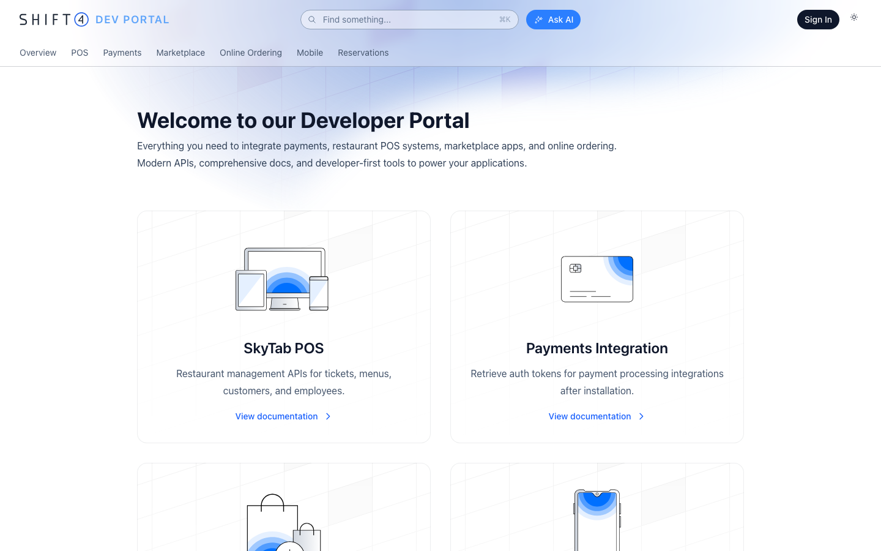This screenshot has height=551, width=881.
Task: Click the Shift4 Dev Portal logo
Action: [94, 20]
